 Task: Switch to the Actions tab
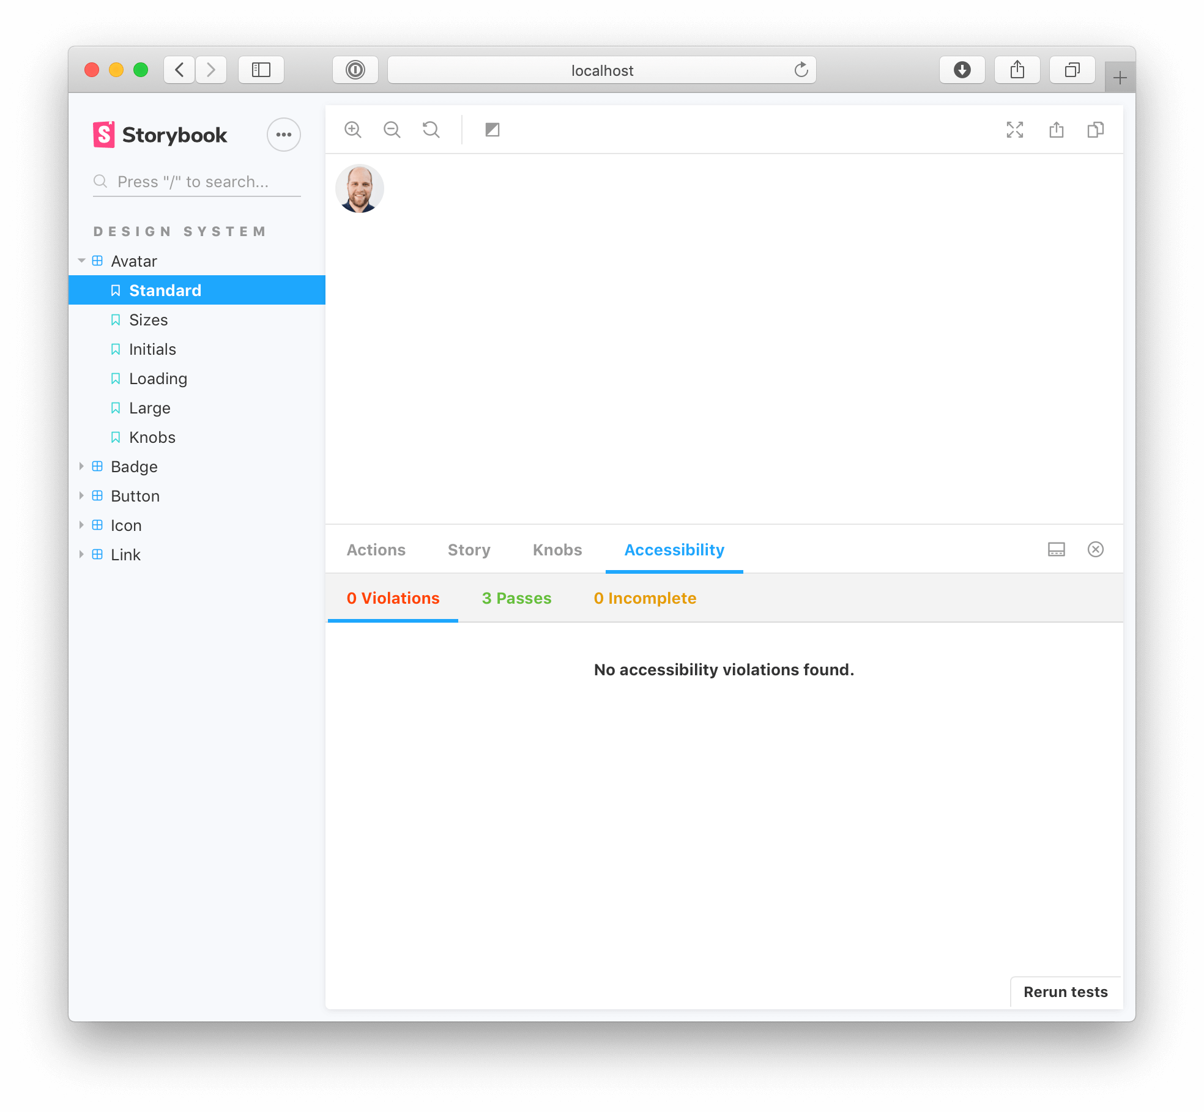376,549
